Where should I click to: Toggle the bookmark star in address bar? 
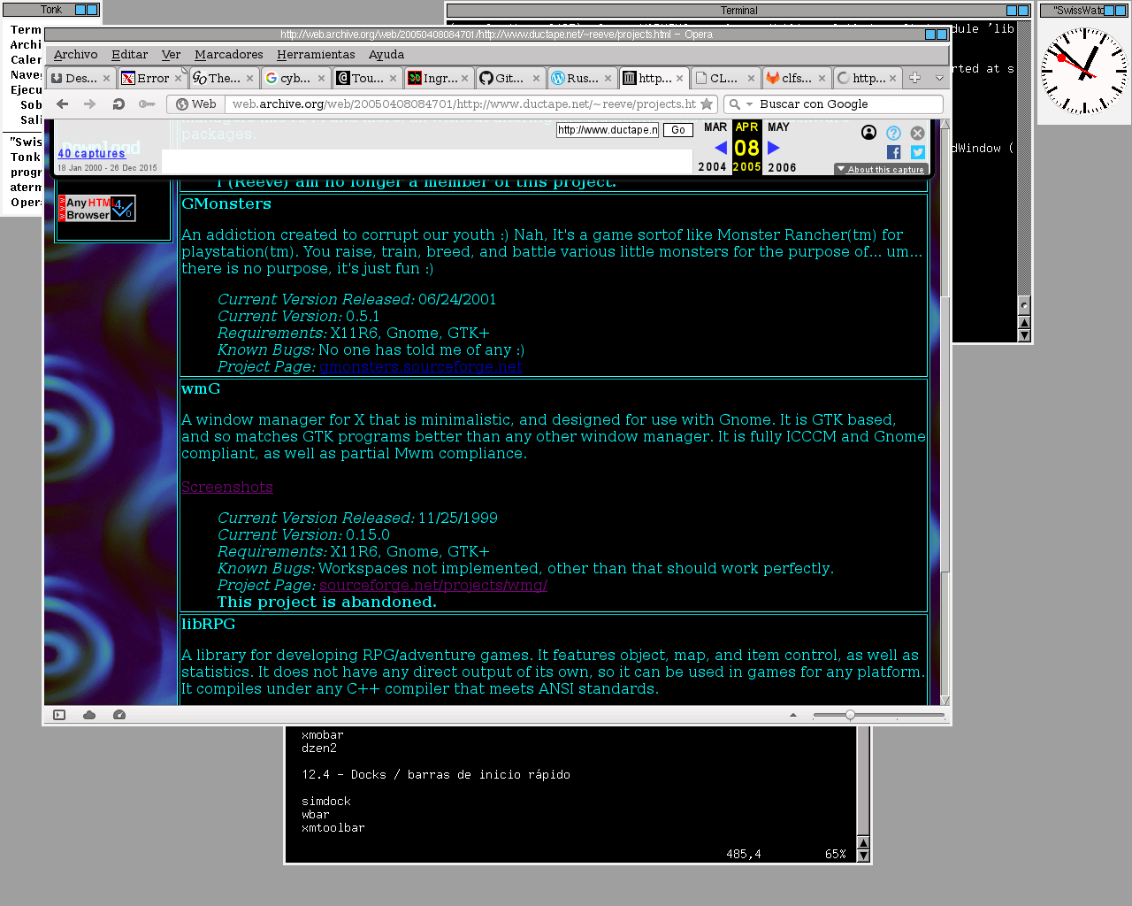(707, 104)
